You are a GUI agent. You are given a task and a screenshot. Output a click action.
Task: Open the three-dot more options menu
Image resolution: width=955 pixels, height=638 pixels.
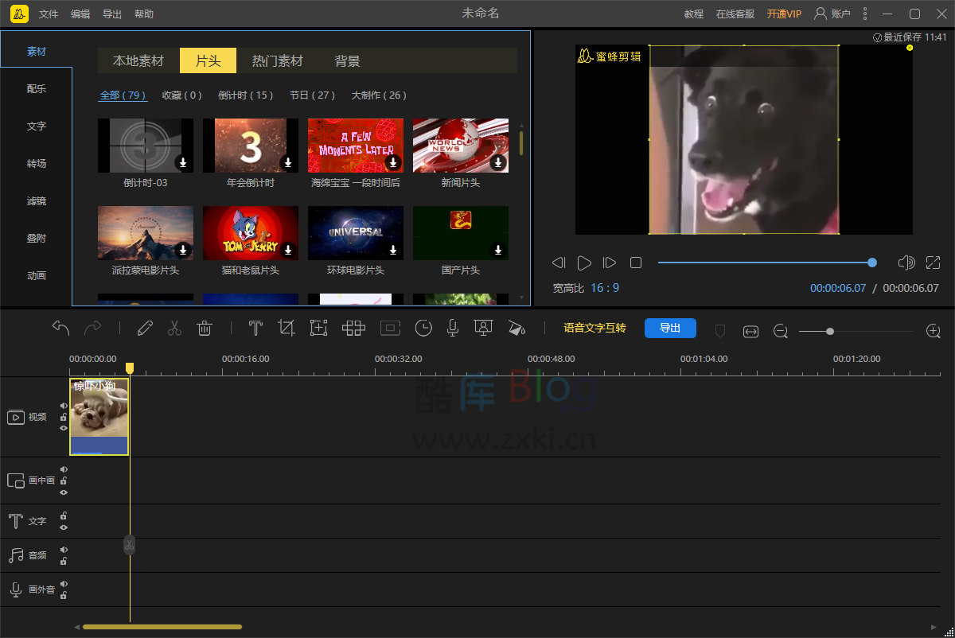[x=865, y=14]
